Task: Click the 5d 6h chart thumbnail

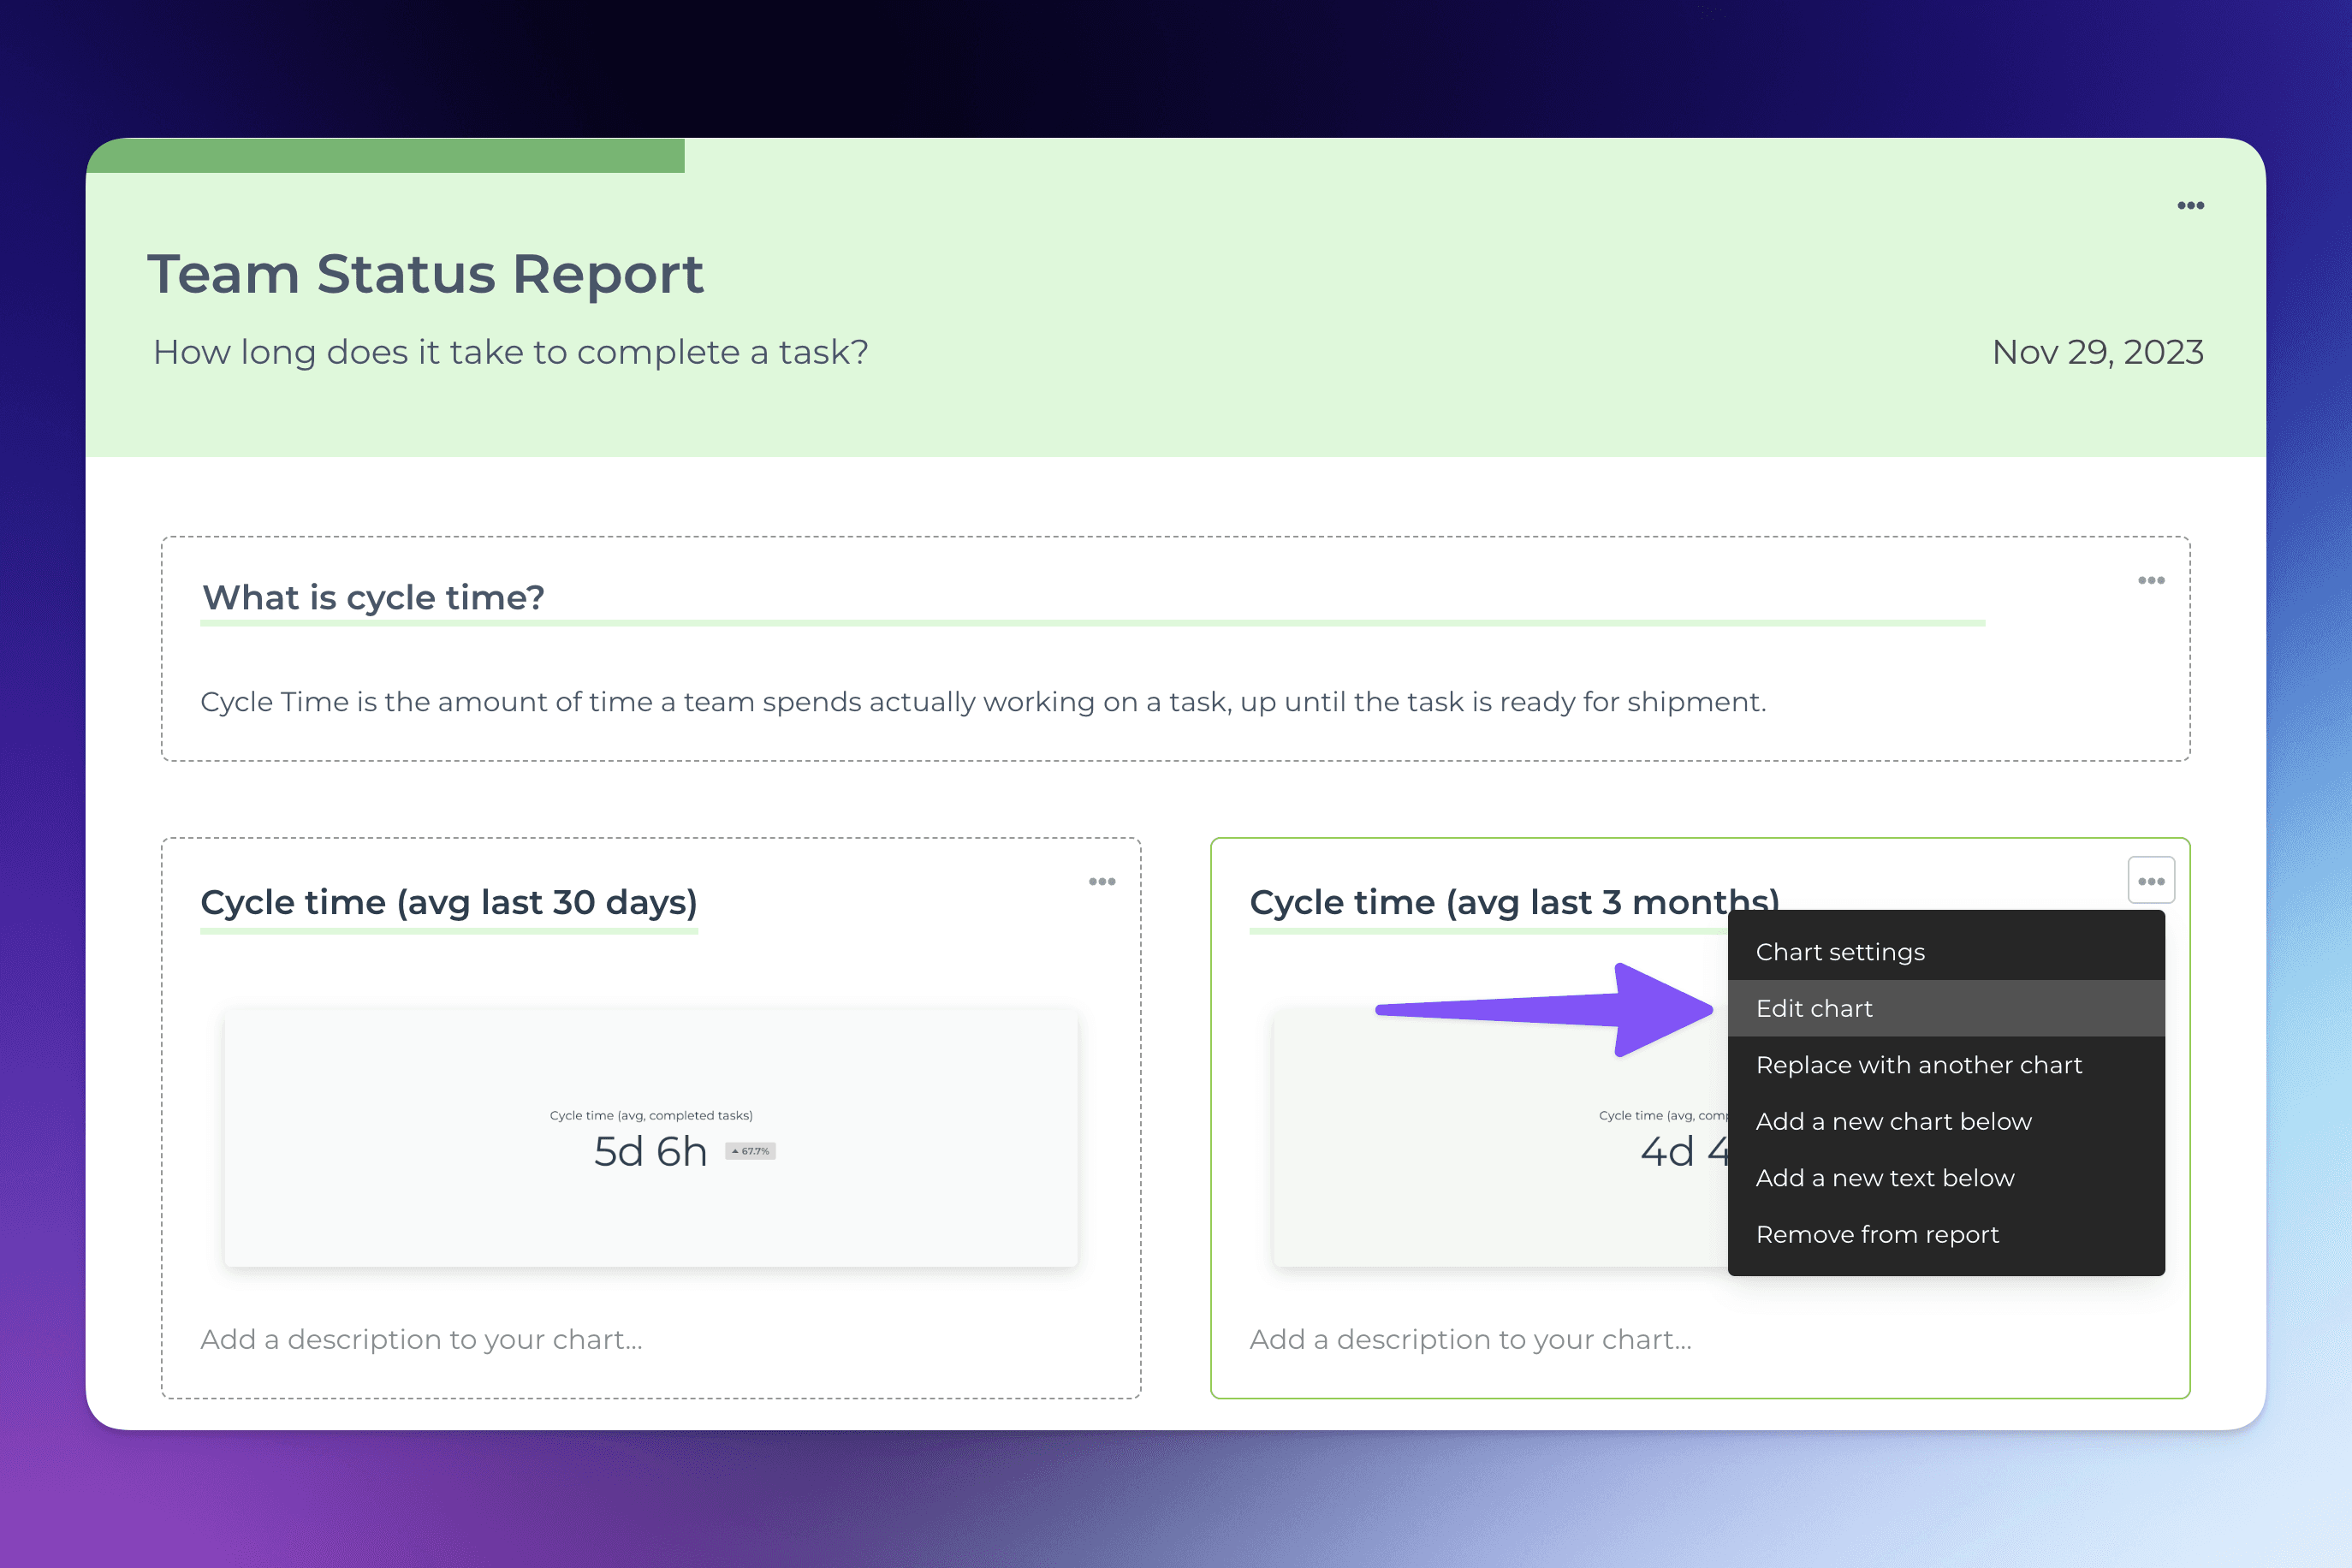Action: pos(651,1138)
